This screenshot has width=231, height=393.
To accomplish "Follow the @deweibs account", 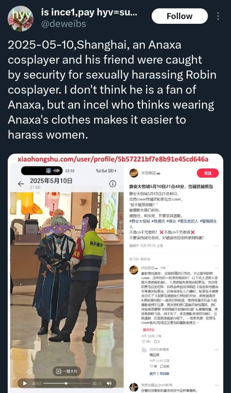I will click(x=180, y=16).
